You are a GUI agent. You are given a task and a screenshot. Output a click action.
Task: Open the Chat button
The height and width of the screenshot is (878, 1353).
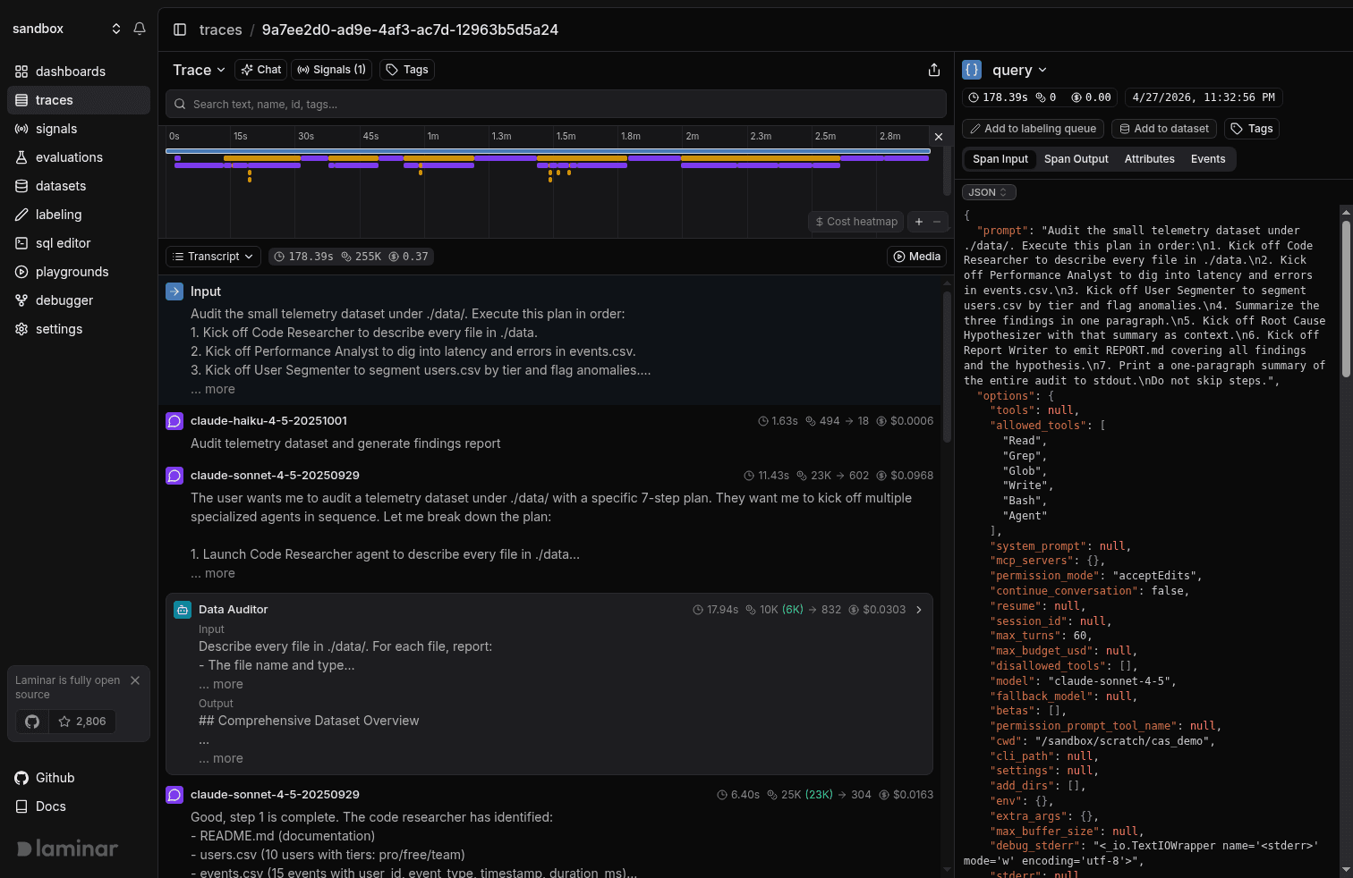[261, 70]
